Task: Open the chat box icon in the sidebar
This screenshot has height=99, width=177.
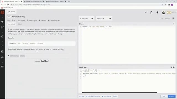Action: (x=2, y=51)
